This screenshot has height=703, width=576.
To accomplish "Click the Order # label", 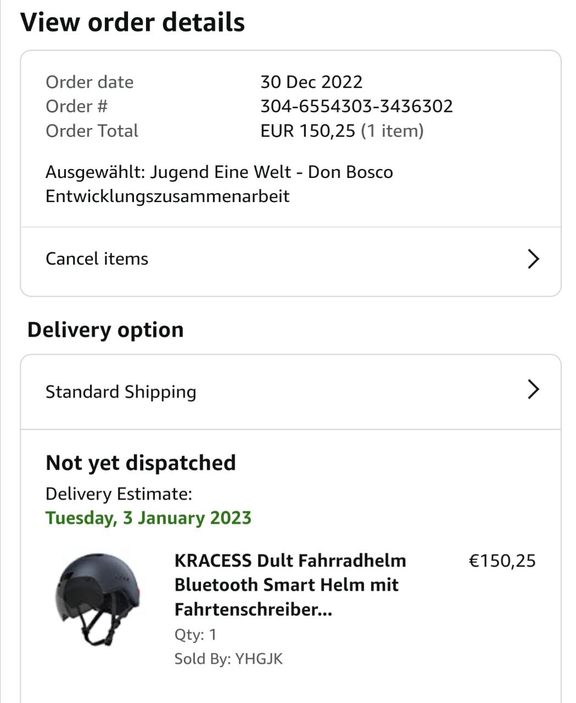I will [x=76, y=106].
